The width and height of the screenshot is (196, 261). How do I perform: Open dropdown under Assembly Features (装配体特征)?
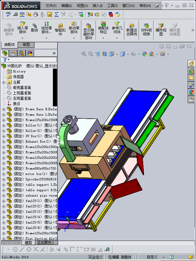coord(103,38)
